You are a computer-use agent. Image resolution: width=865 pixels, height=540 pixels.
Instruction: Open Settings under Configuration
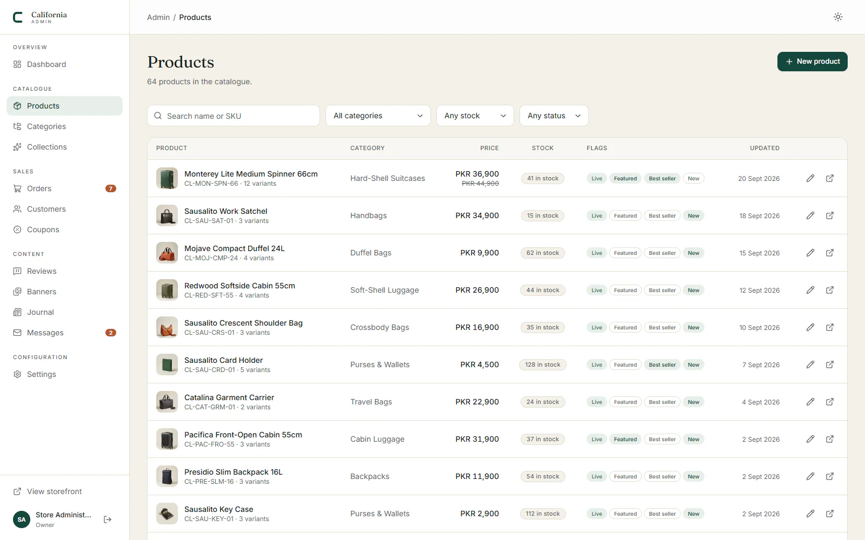click(65, 374)
